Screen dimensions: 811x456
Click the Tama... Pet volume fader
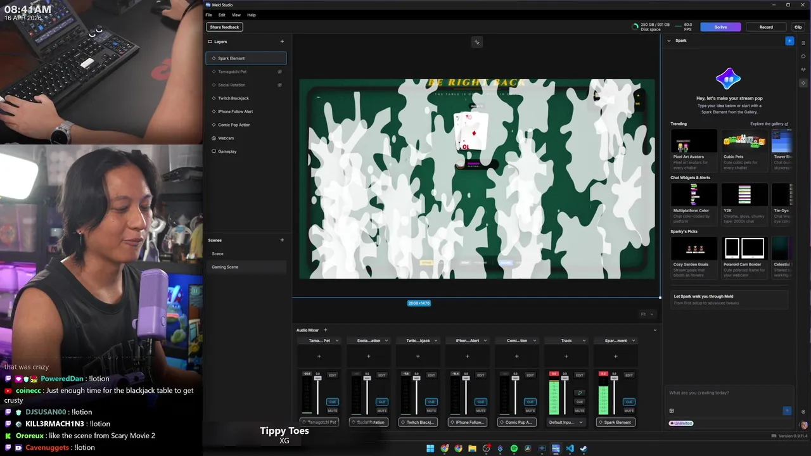[317, 377]
